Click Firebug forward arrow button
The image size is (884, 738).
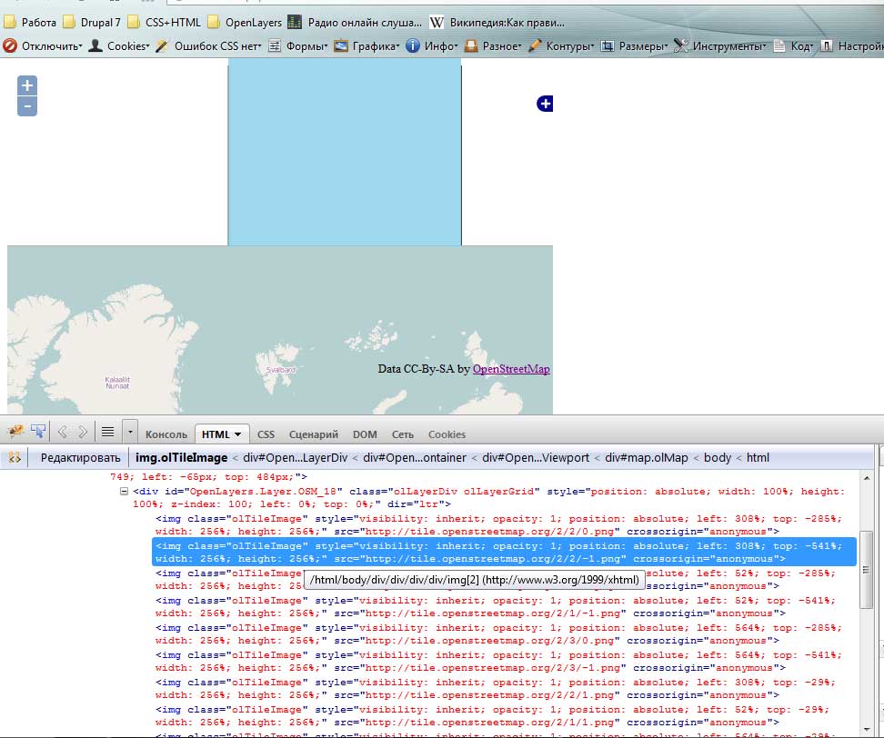(83, 433)
